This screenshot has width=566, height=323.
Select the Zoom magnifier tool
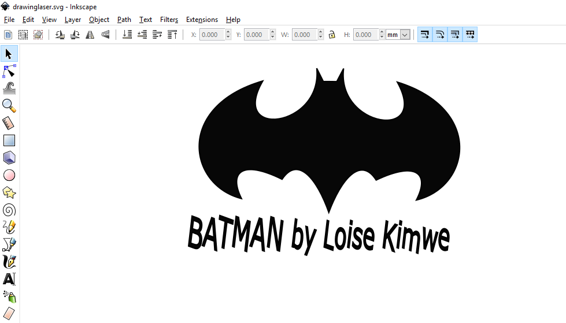click(x=9, y=106)
